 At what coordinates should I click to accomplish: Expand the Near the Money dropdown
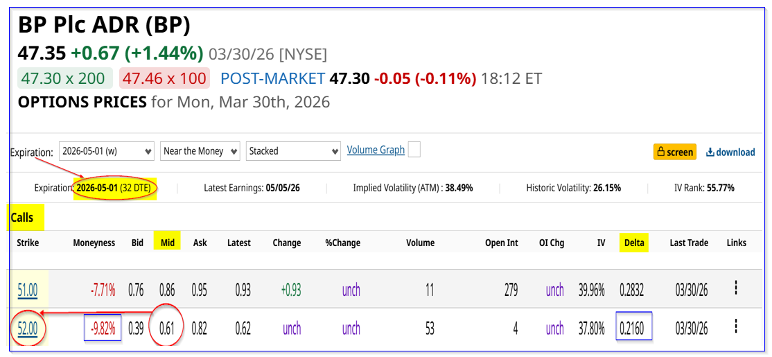click(x=200, y=151)
